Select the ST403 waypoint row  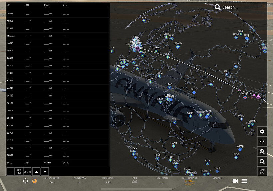pyautogui.click(x=58, y=73)
